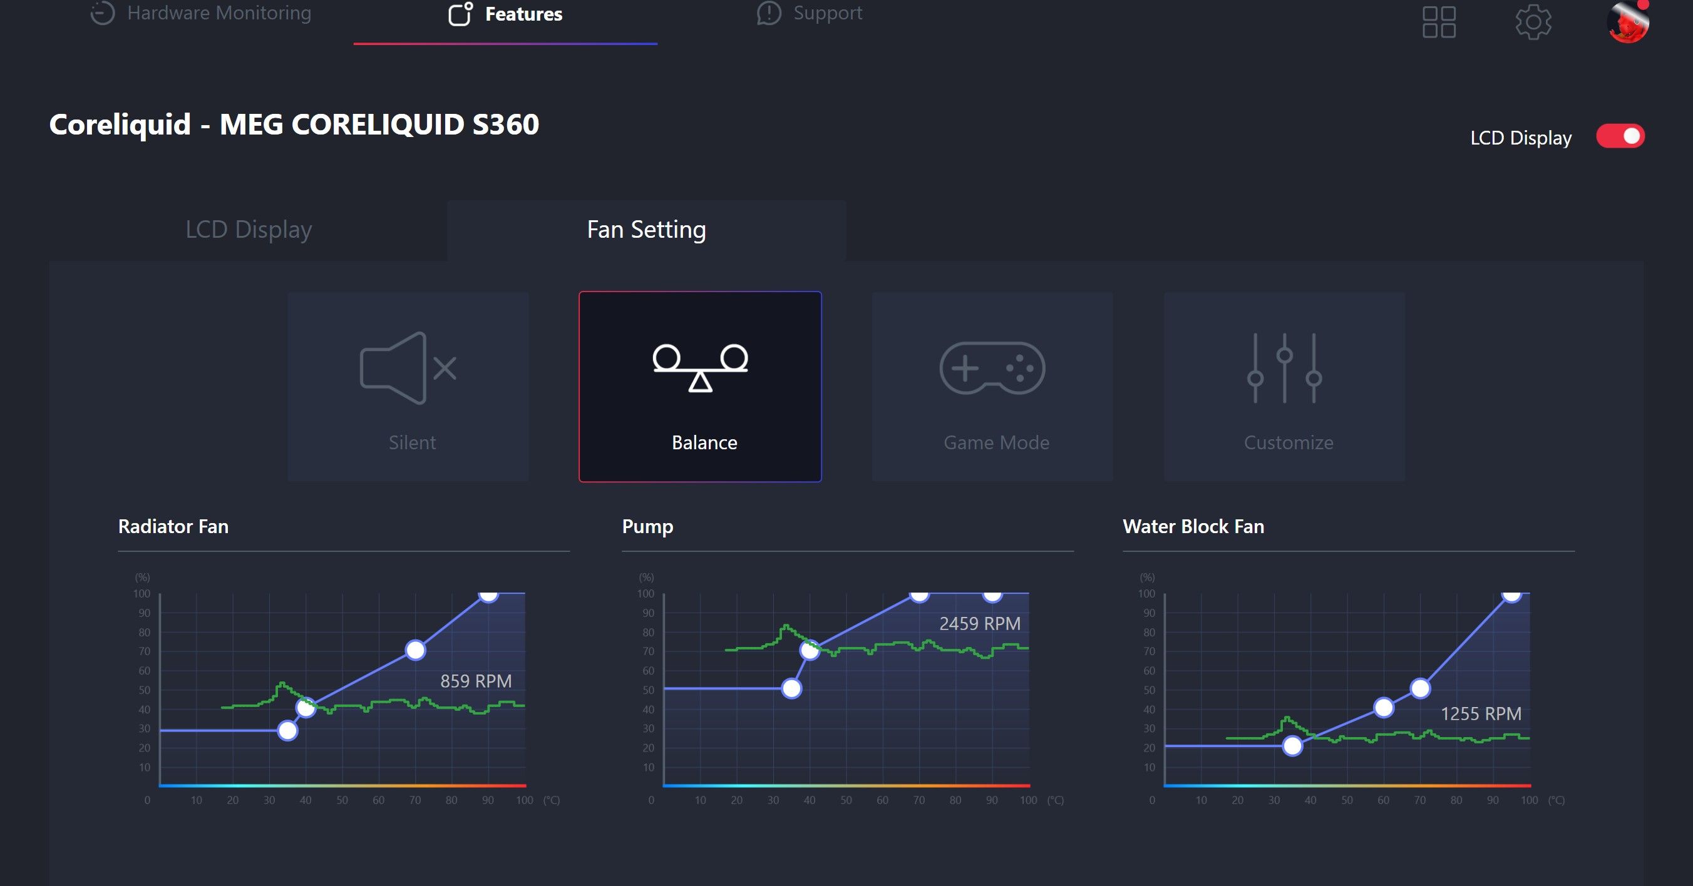Select the Balance fan mode card
The image size is (1693, 886).
(700, 387)
